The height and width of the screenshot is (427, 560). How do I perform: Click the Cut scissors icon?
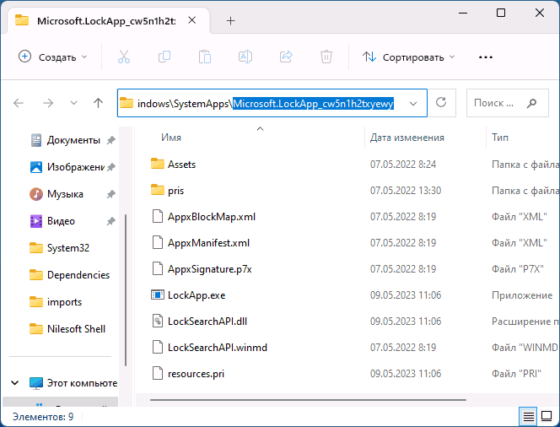coord(124,57)
